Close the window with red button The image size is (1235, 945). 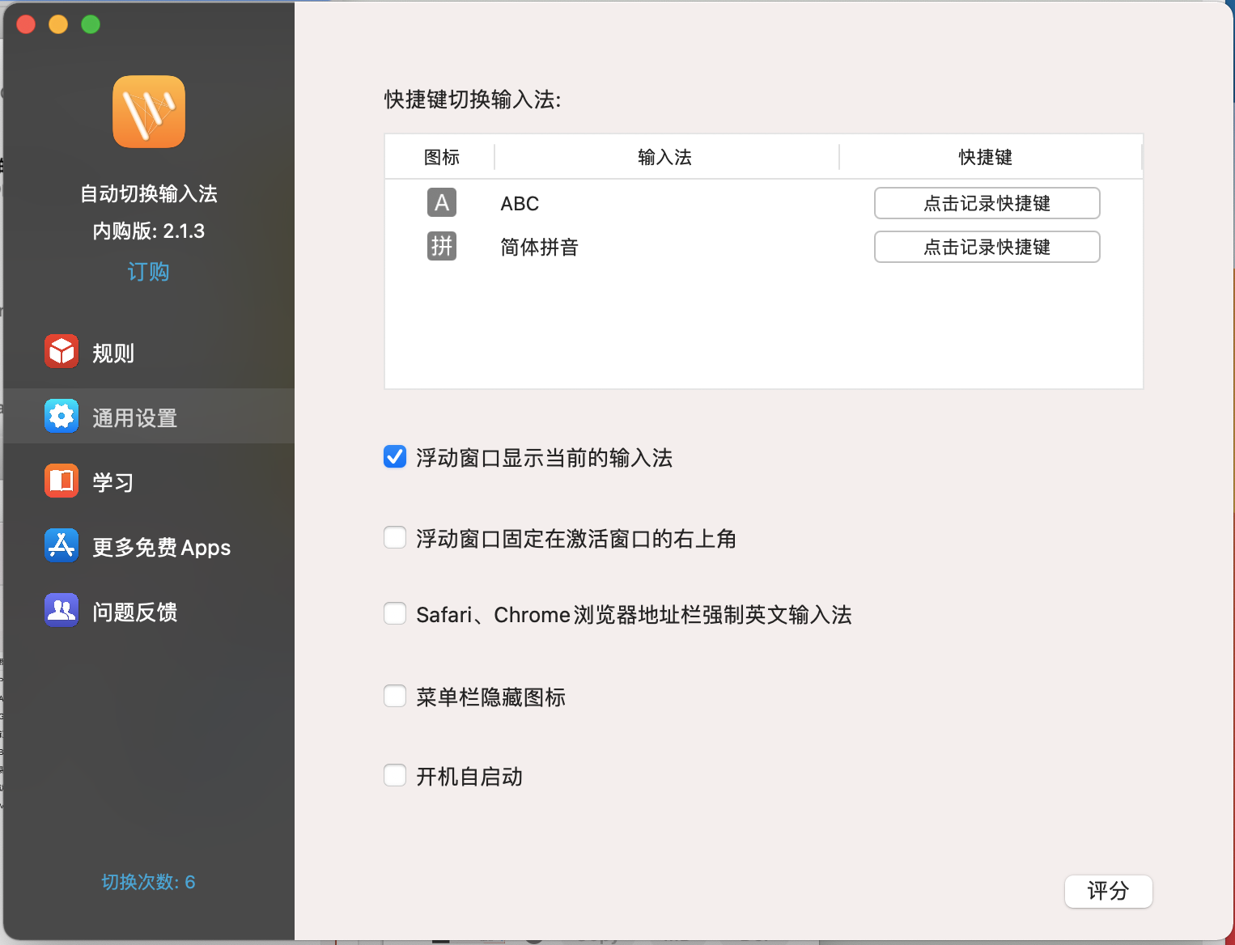coord(26,24)
